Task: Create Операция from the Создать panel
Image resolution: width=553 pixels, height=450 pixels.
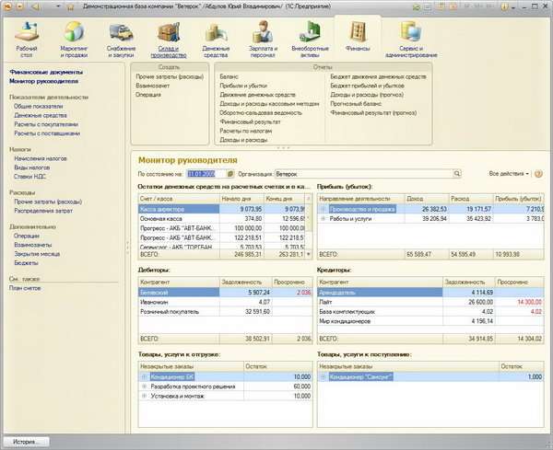Action: coord(148,95)
